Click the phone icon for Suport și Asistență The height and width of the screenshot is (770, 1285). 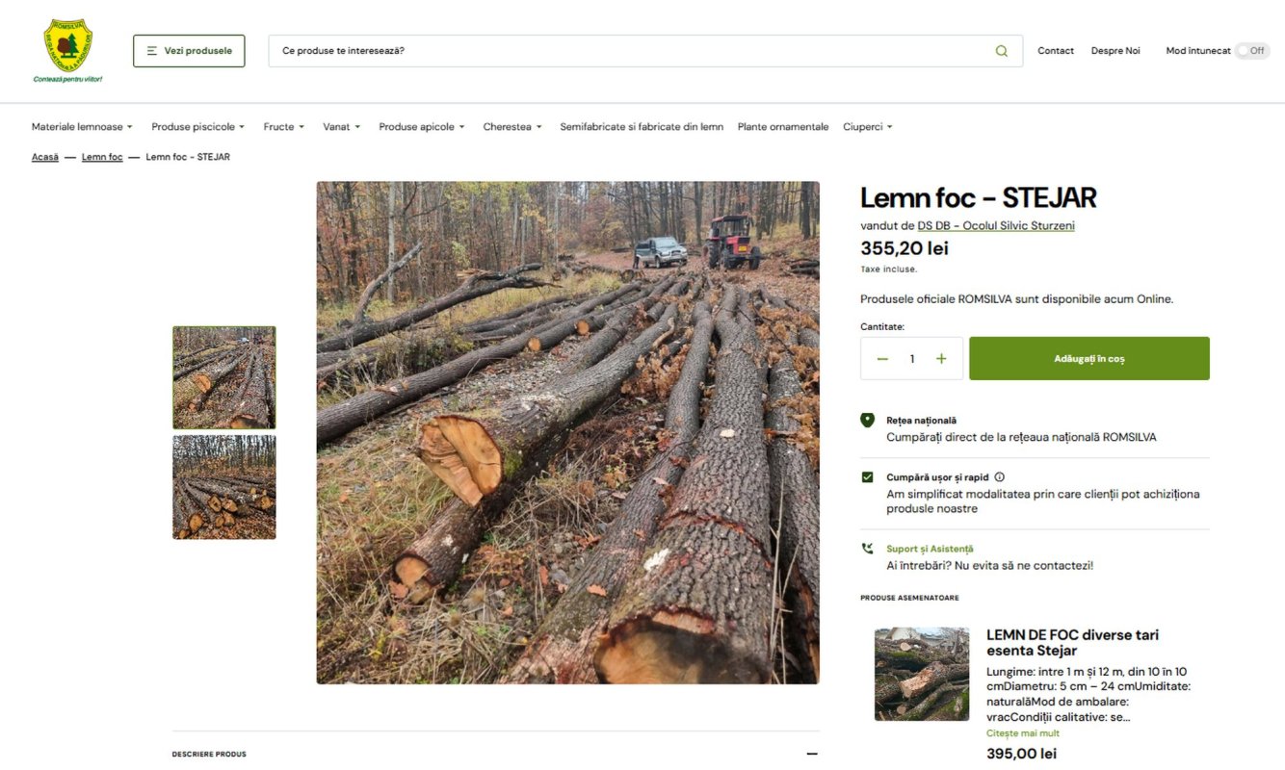[867, 549]
